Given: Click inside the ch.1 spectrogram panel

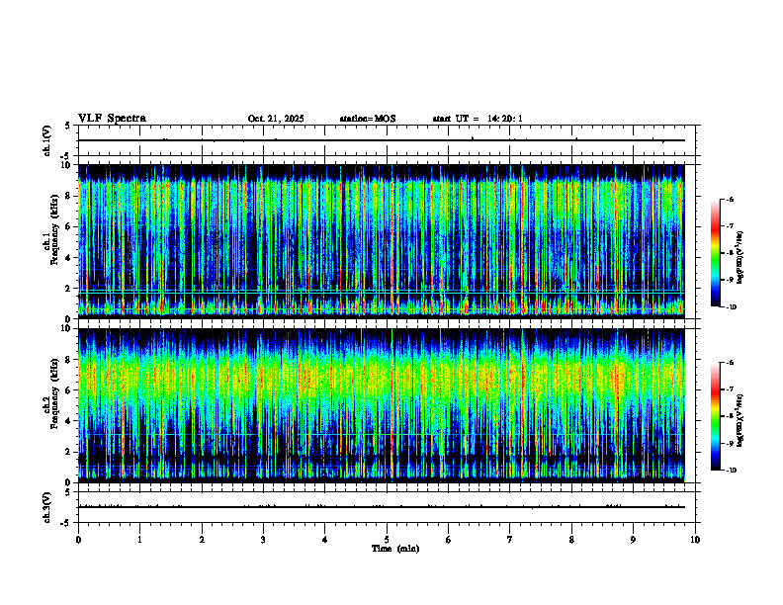Looking at the screenshot, I should coord(382,241).
